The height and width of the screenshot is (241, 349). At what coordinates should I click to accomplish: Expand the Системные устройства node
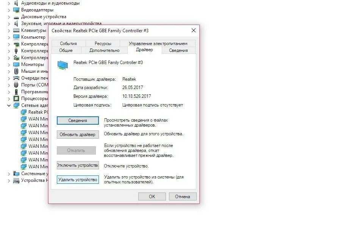pos(9,174)
